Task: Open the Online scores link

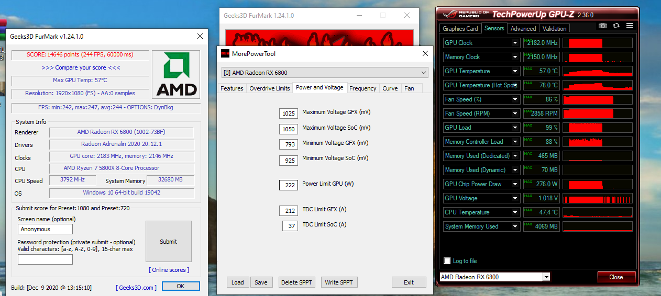Action: (169, 270)
